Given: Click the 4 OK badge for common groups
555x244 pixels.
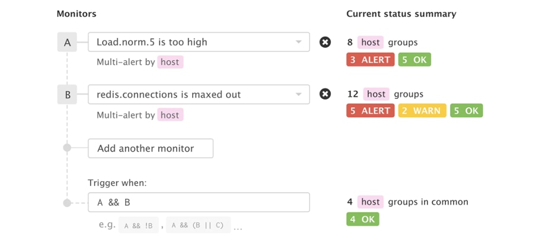Looking at the screenshot, I should (363, 219).
